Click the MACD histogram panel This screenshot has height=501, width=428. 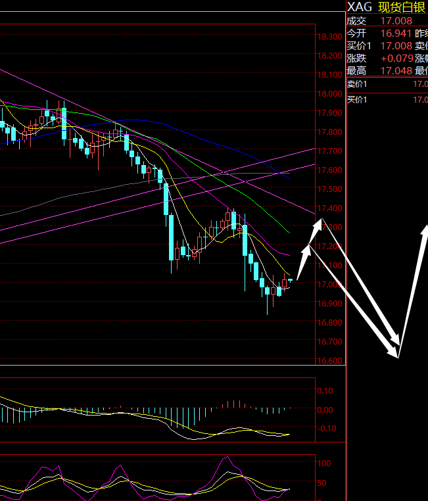[x=158, y=410]
